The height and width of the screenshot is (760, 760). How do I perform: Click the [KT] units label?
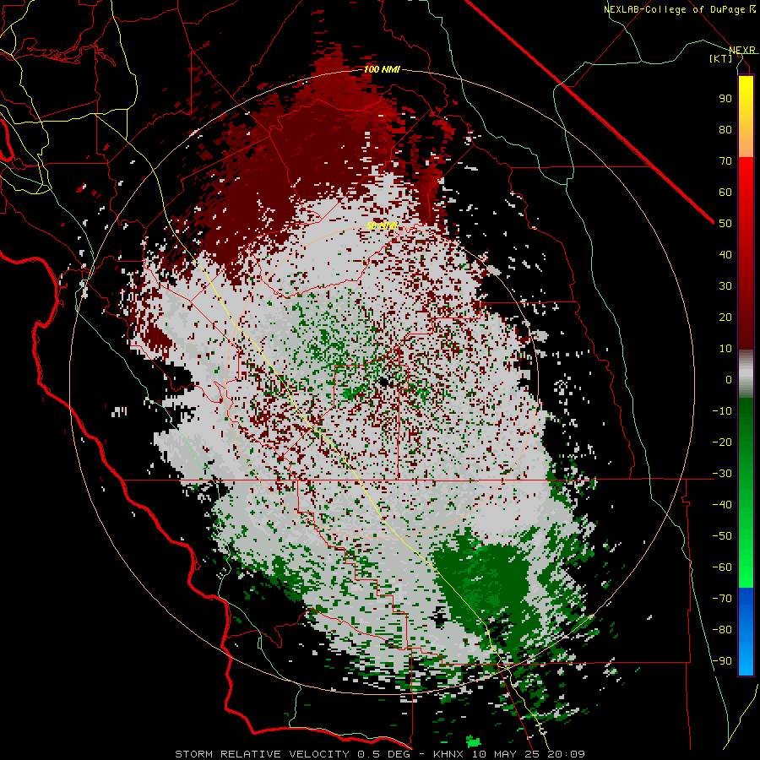pyautogui.click(x=721, y=58)
